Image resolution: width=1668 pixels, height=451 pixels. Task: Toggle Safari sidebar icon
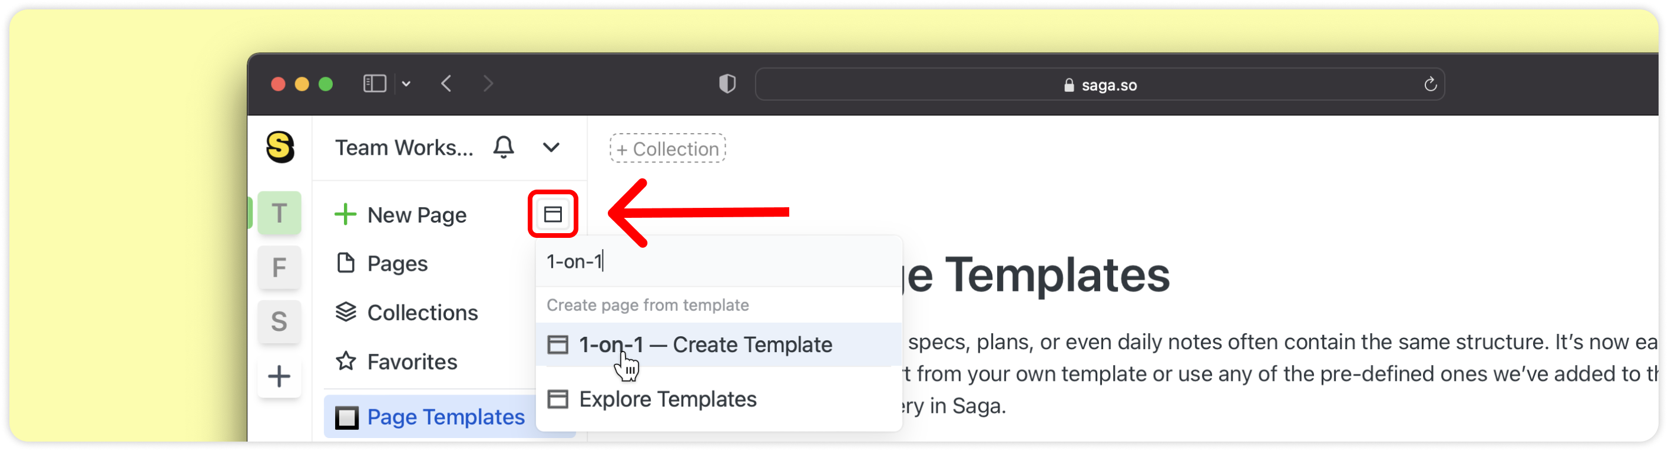[374, 84]
